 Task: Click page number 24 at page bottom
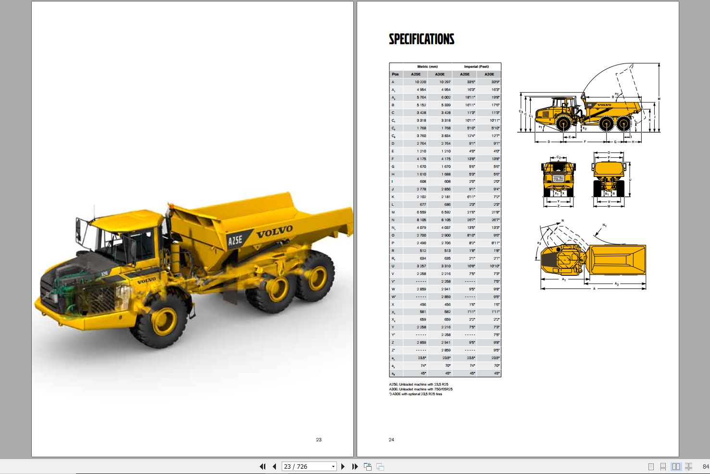pos(391,440)
